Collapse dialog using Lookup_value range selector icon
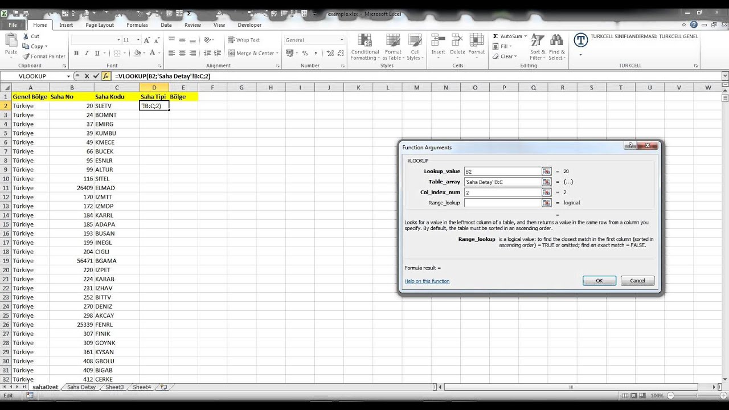 (x=547, y=171)
